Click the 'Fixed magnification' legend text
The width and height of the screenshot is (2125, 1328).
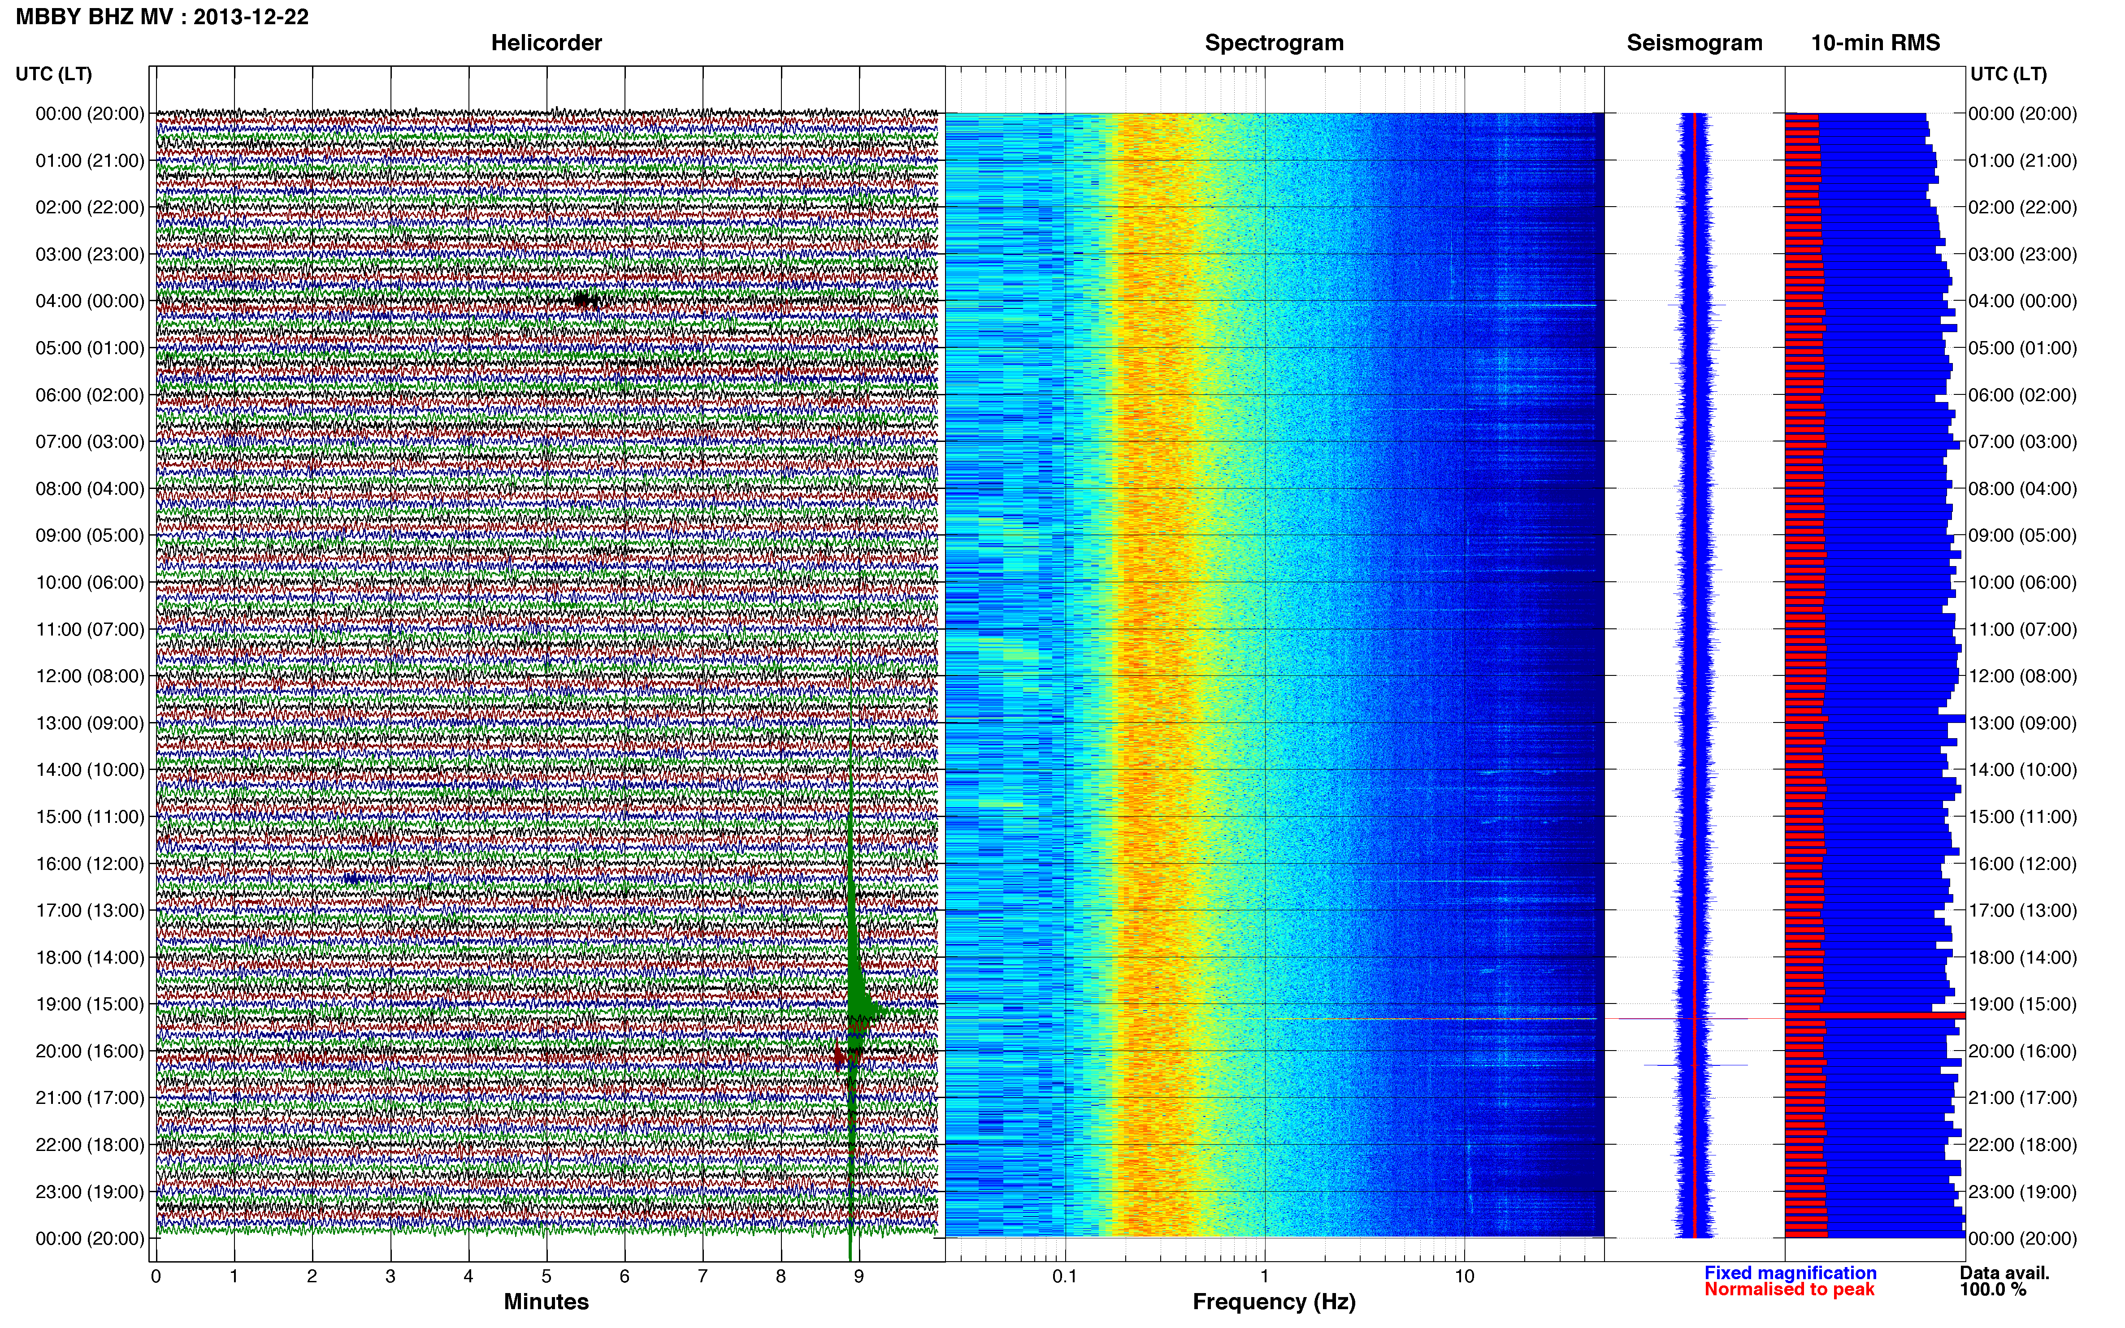pyautogui.click(x=1790, y=1273)
